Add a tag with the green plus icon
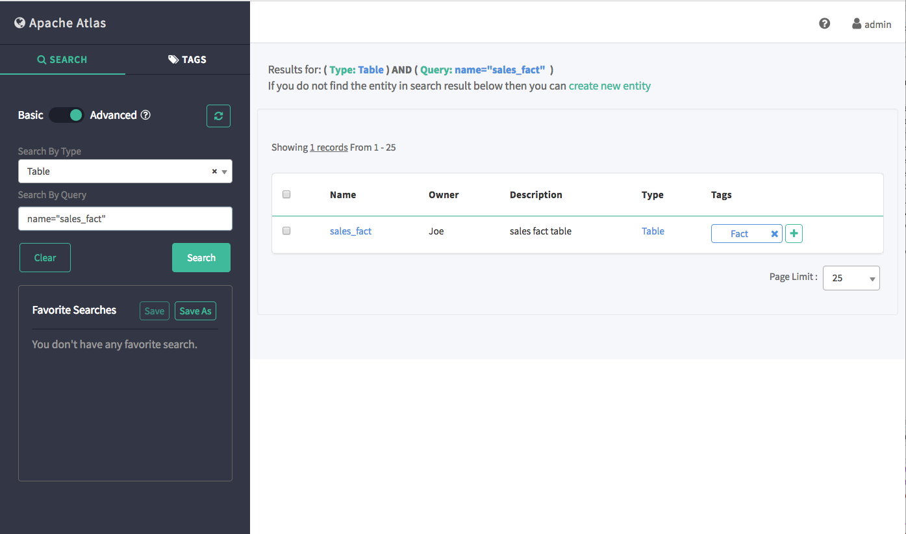The height and width of the screenshot is (534, 906). (794, 233)
